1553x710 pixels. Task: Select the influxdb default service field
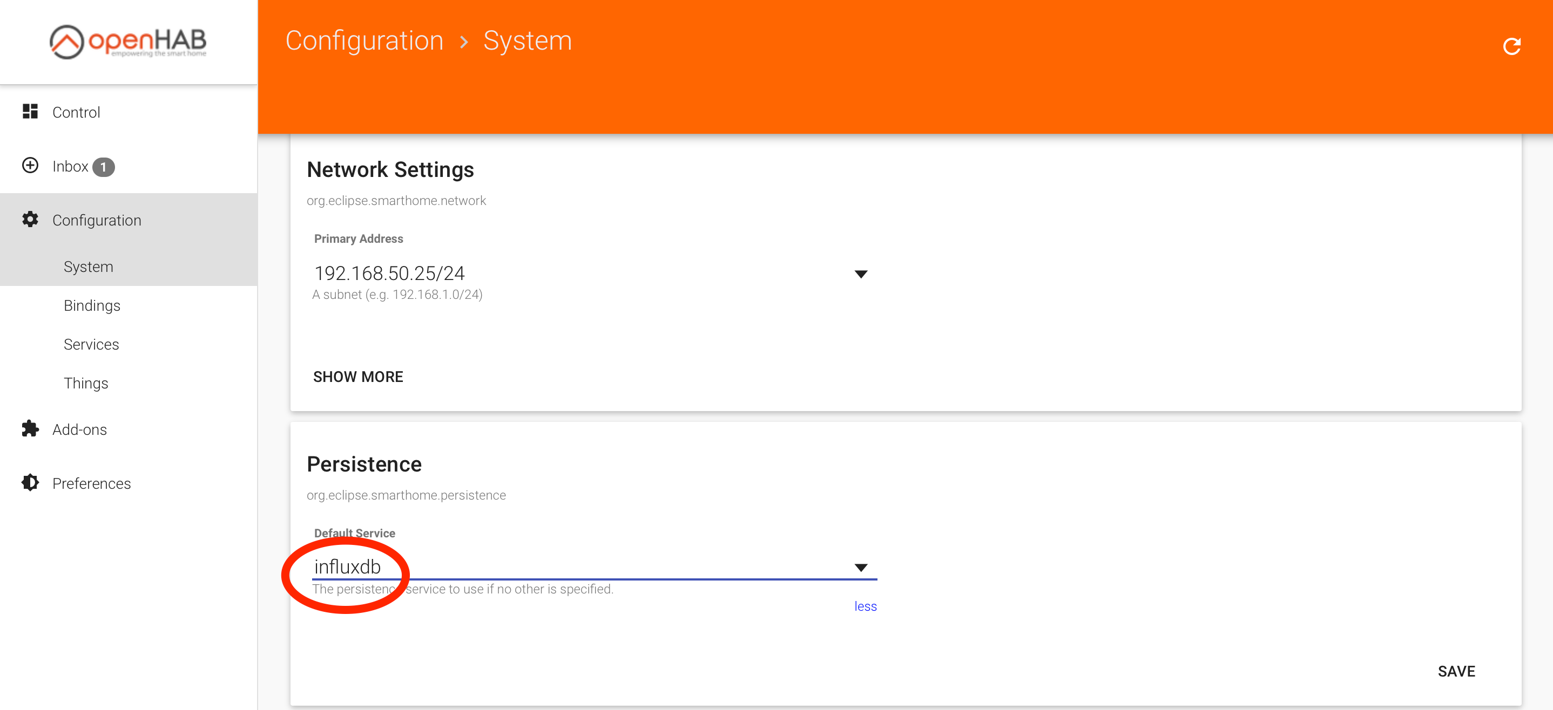(x=348, y=566)
